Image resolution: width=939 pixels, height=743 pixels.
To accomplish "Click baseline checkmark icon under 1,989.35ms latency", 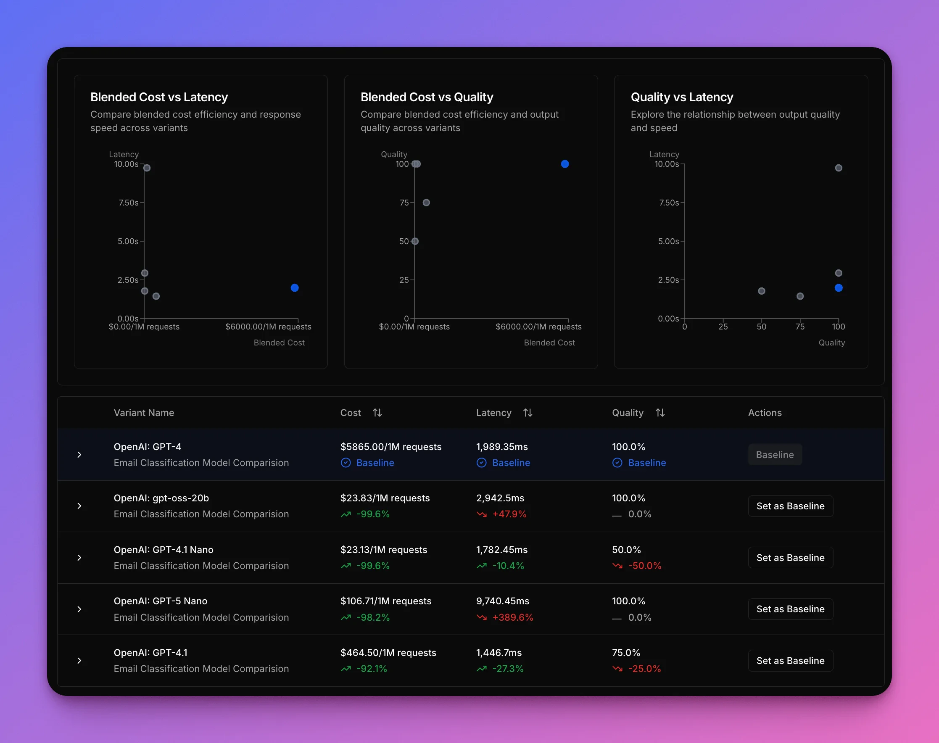I will point(481,462).
